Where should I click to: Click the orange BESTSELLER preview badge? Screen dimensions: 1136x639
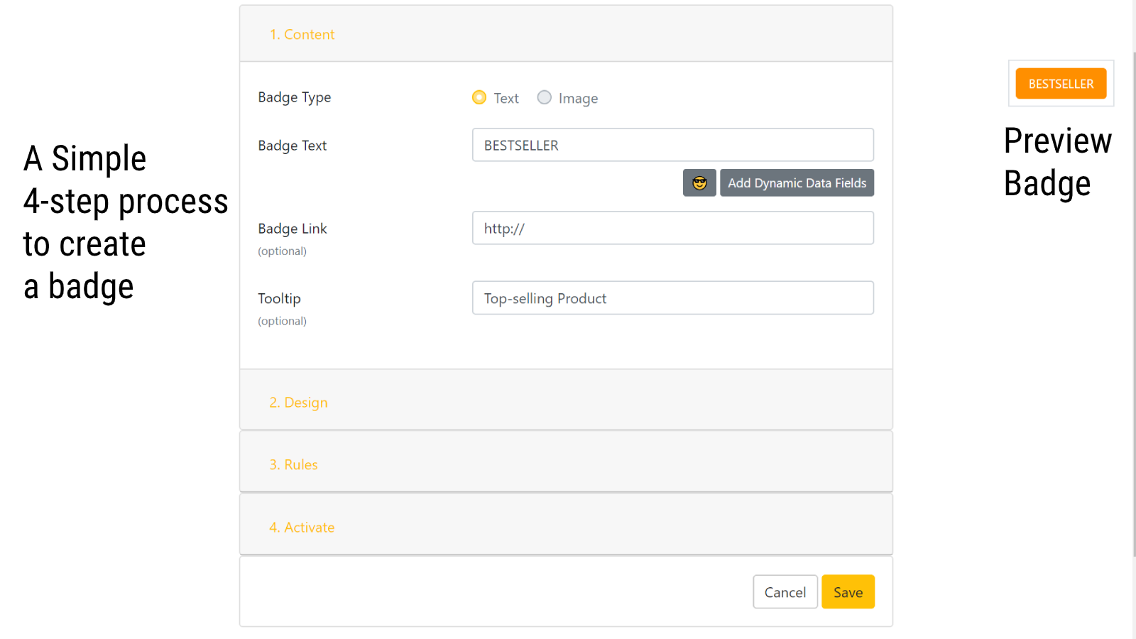pyautogui.click(x=1061, y=84)
